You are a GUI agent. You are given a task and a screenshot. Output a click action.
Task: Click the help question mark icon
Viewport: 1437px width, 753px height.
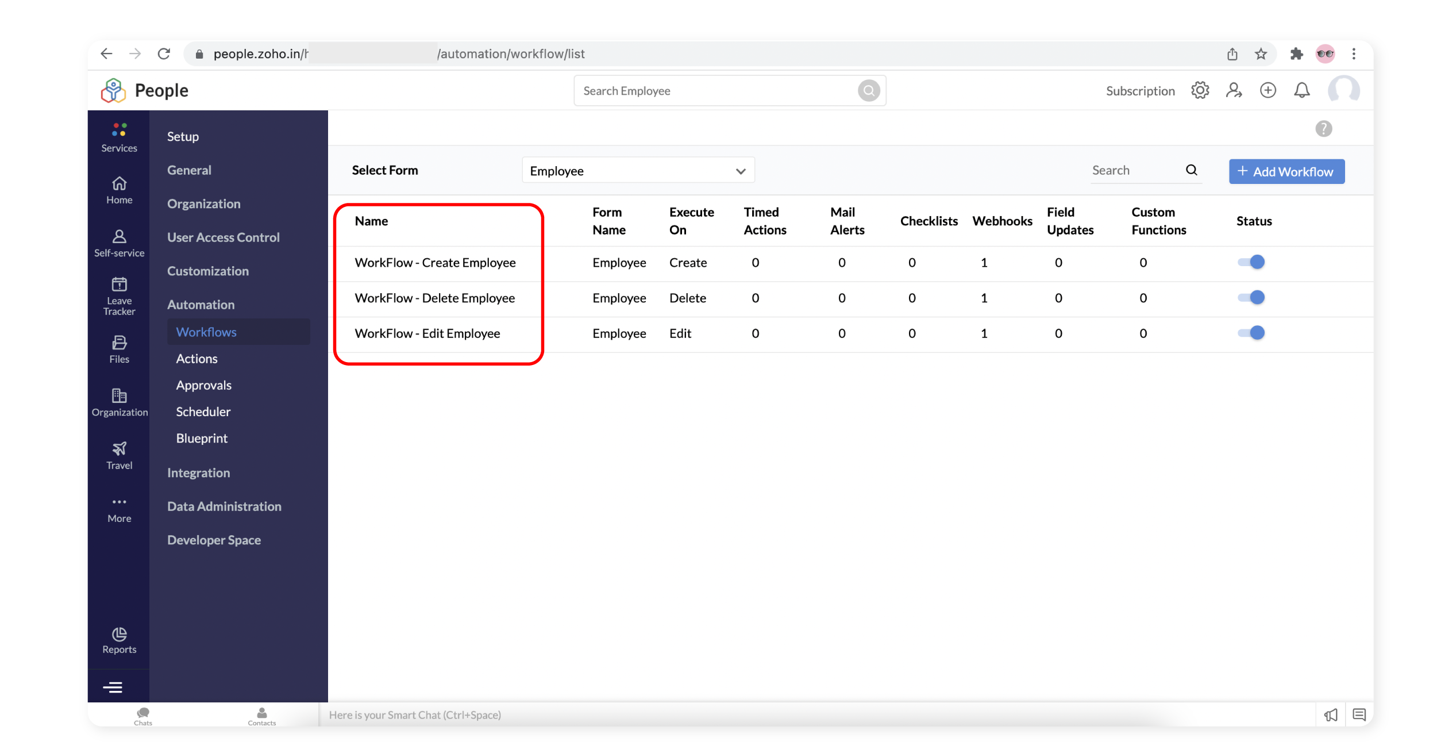pyautogui.click(x=1323, y=129)
